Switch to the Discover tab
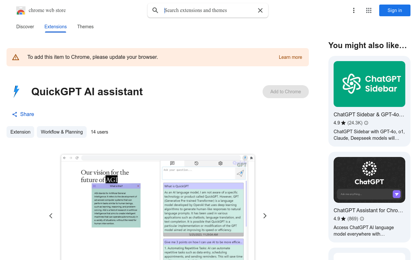The width and height of the screenshot is (417, 260). pos(25,27)
